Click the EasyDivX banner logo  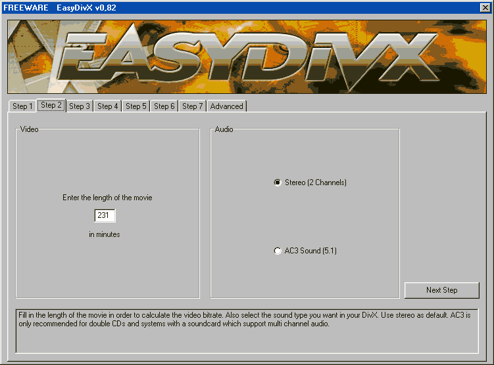[247, 56]
